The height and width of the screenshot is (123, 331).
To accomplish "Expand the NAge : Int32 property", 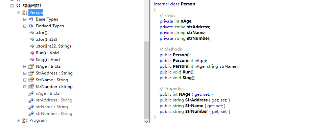I will pos(25,66).
